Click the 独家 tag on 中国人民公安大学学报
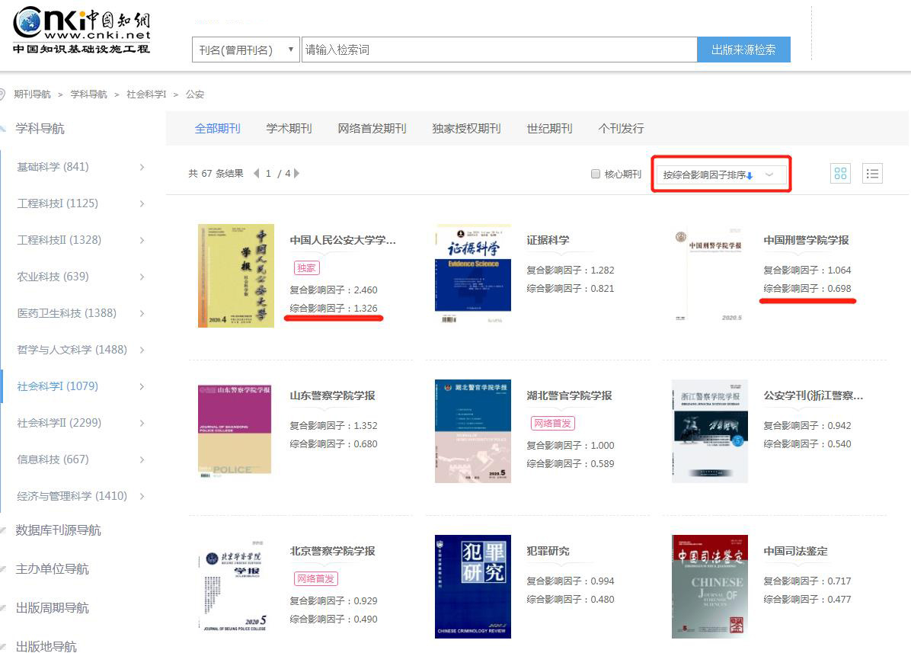Image resolution: width=911 pixels, height=653 pixels. [306, 267]
